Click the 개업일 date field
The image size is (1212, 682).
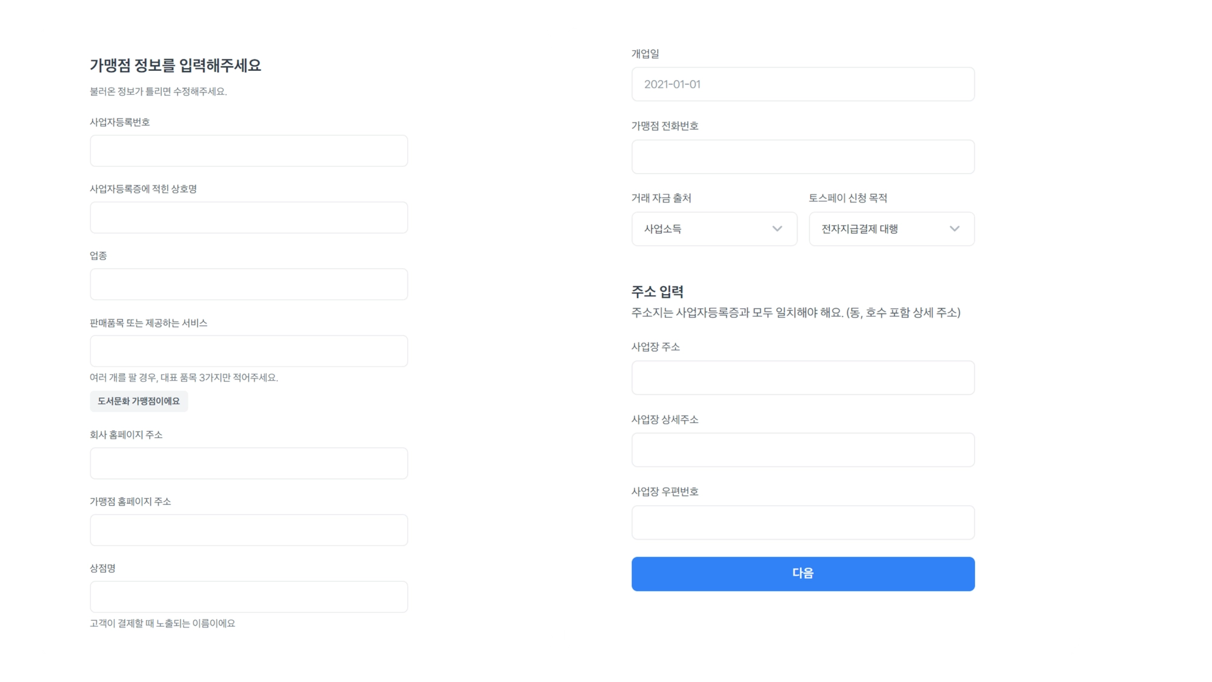point(803,84)
